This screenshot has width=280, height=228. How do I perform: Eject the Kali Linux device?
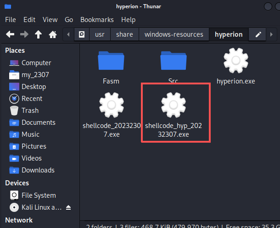[68, 207]
